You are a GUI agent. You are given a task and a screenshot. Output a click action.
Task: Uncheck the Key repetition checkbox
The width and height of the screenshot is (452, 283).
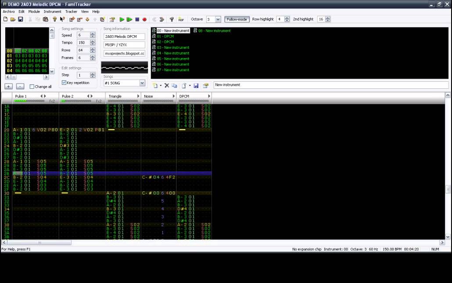pos(64,83)
